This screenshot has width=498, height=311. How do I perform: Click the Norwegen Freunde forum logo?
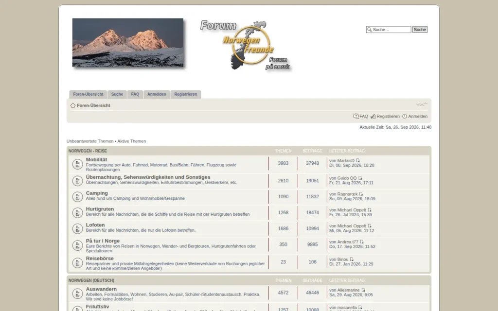coord(247,46)
